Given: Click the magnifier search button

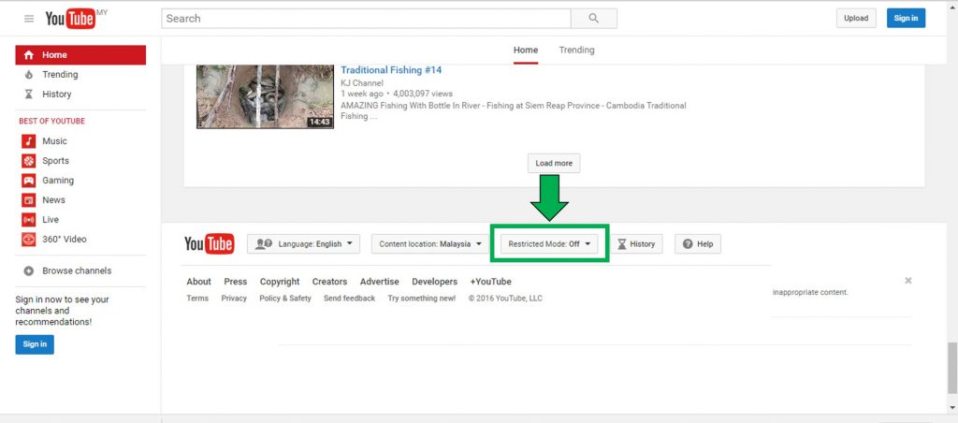Looking at the screenshot, I should [x=594, y=18].
